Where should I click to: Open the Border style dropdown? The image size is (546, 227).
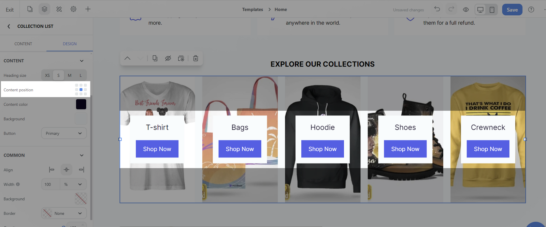pyautogui.click(x=64, y=213)
